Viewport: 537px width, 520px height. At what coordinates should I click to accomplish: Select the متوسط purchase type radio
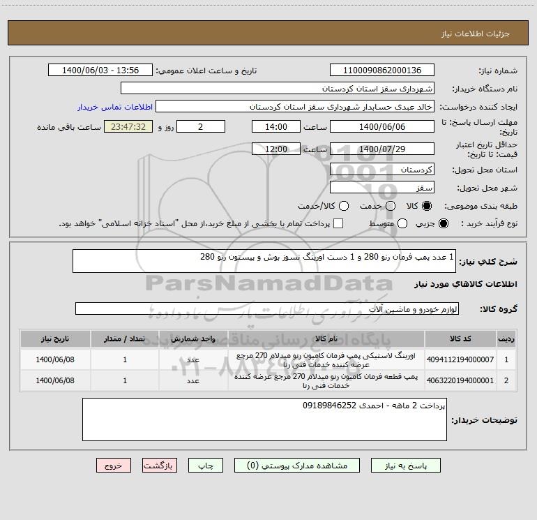tap(402, 223)
